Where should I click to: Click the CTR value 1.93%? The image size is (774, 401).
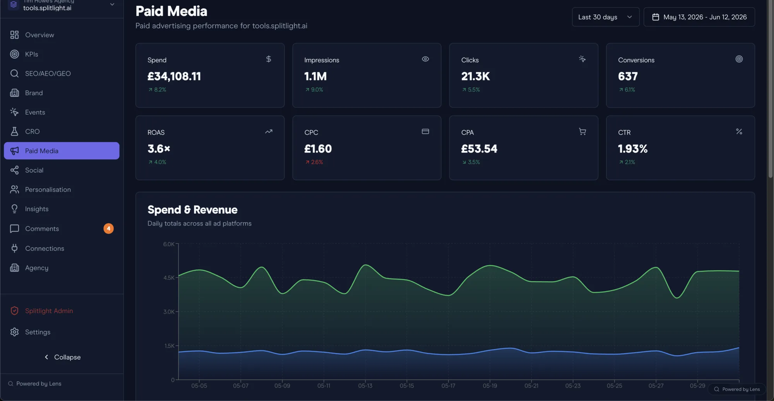click(633, 149)
